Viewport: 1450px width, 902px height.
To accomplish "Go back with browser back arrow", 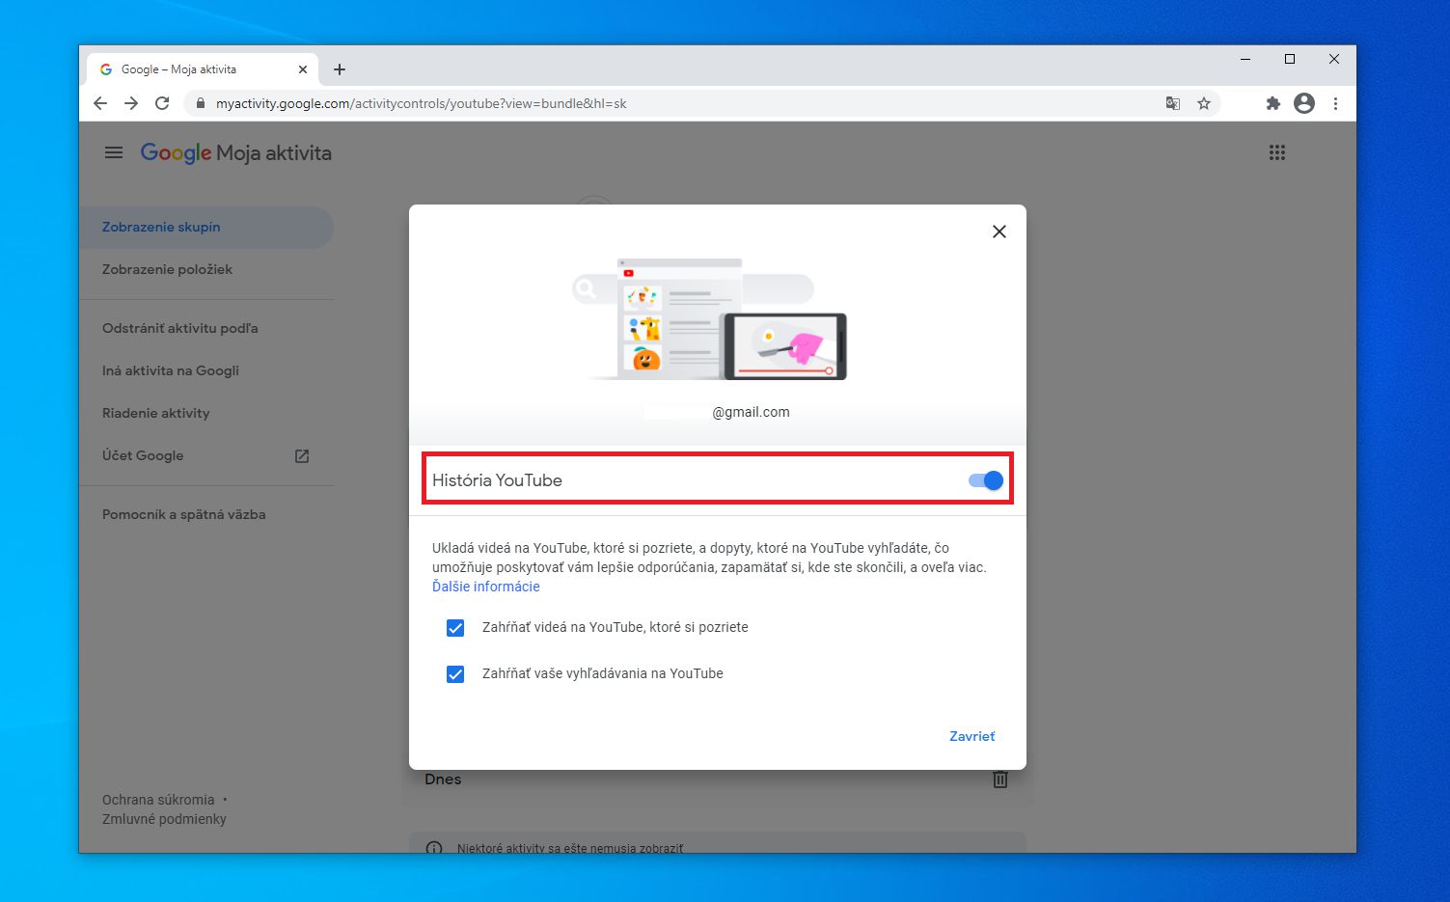I will (100, 103).
